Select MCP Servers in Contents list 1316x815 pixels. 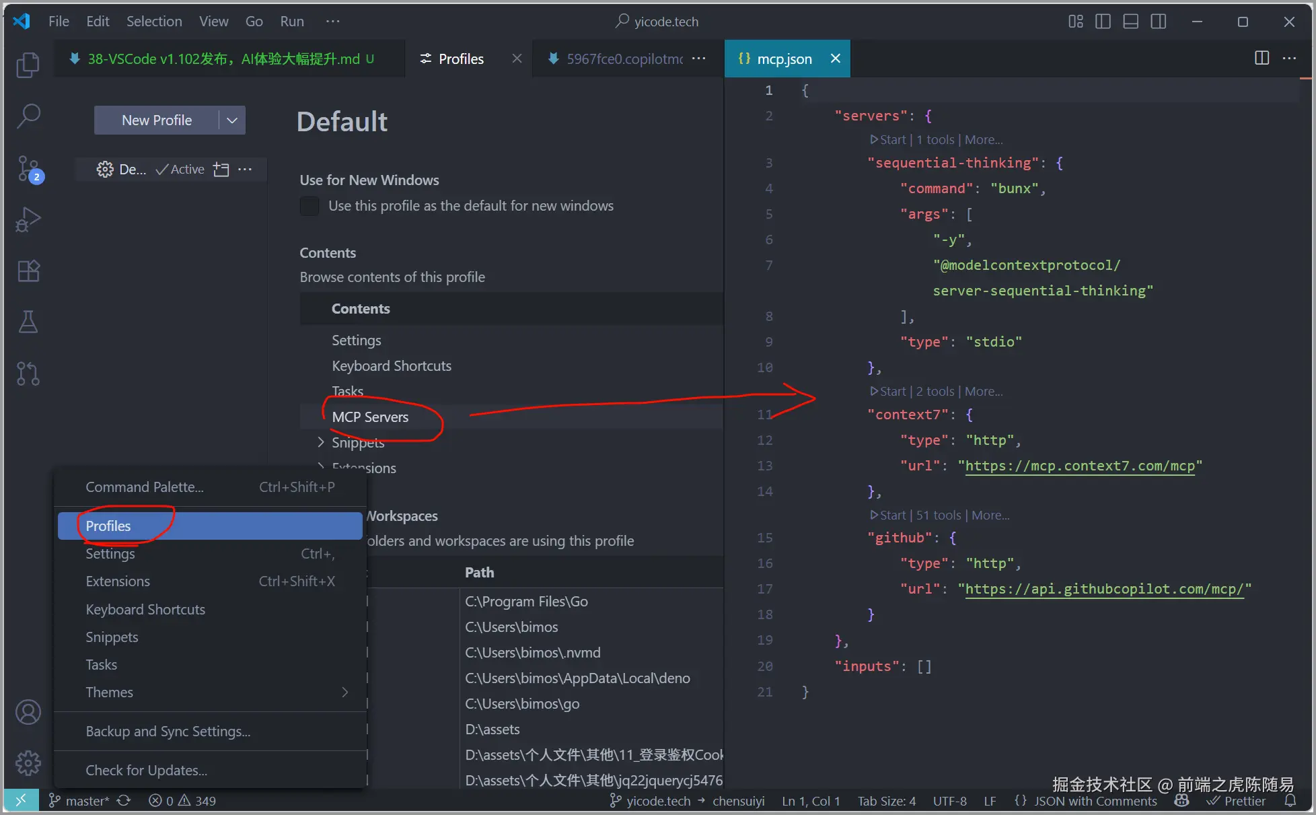tap(370, 417)
